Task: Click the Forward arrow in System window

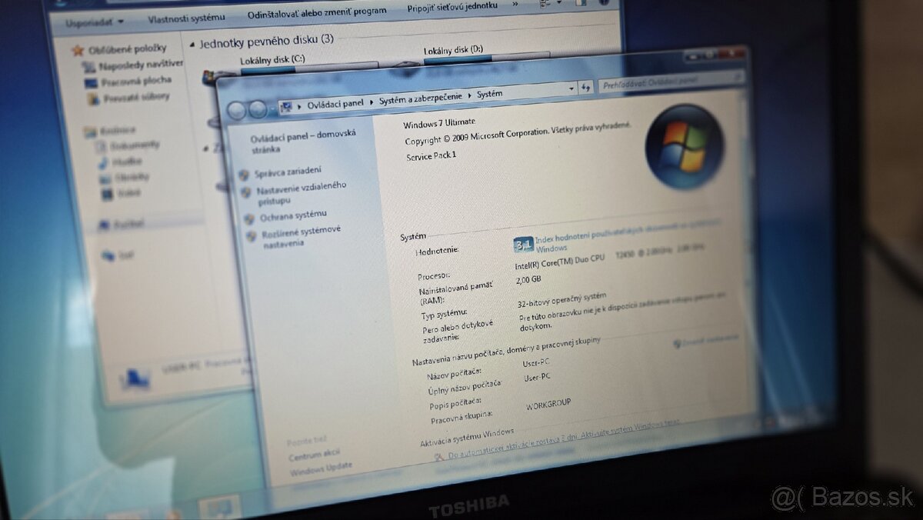Action: pyautogui.click(x=258, y=109)
